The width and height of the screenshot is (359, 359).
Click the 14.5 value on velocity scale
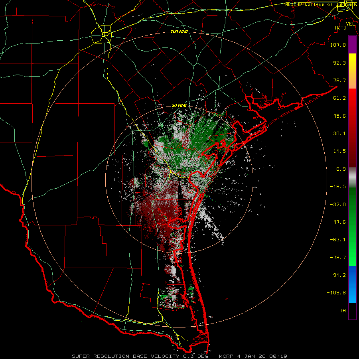click(339, 151)
